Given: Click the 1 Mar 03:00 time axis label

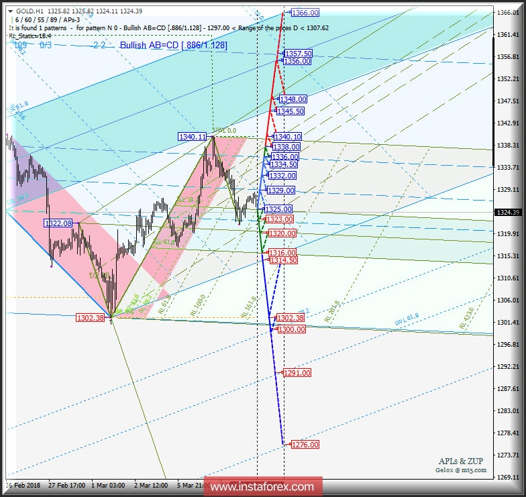Looking at the screenshot, I should click(108, 486).
